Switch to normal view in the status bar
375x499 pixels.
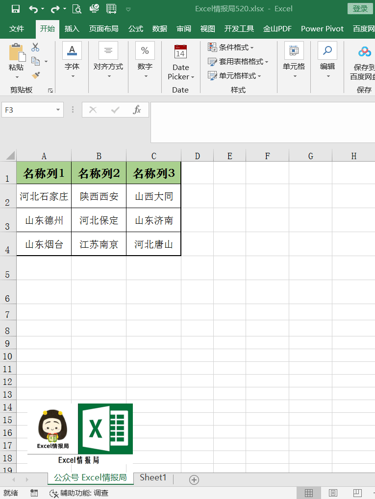coord(308,493)
